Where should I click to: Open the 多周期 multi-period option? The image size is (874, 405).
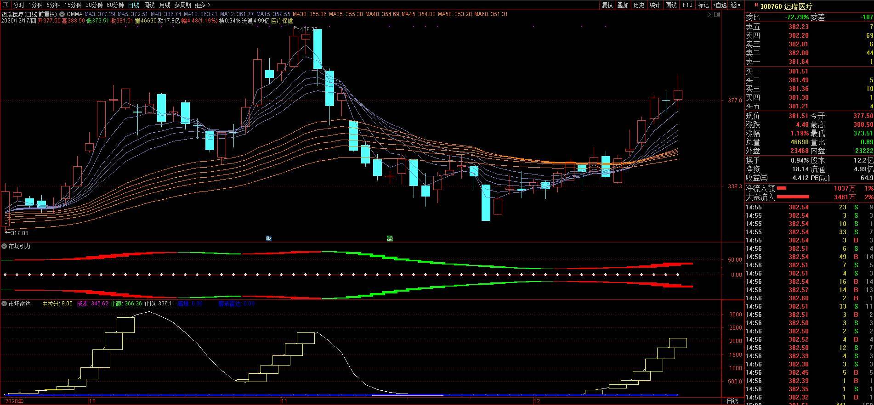182,5
